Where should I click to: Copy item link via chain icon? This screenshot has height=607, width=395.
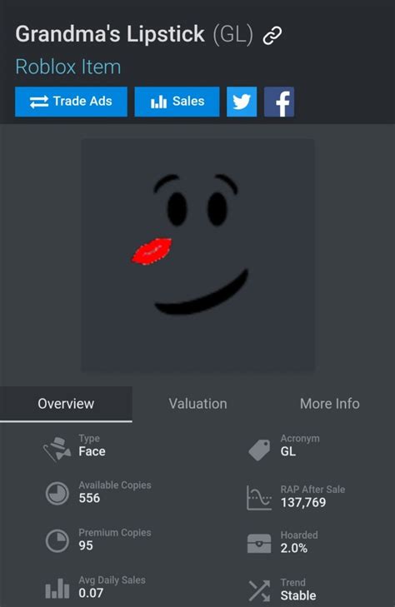[272, 36]
